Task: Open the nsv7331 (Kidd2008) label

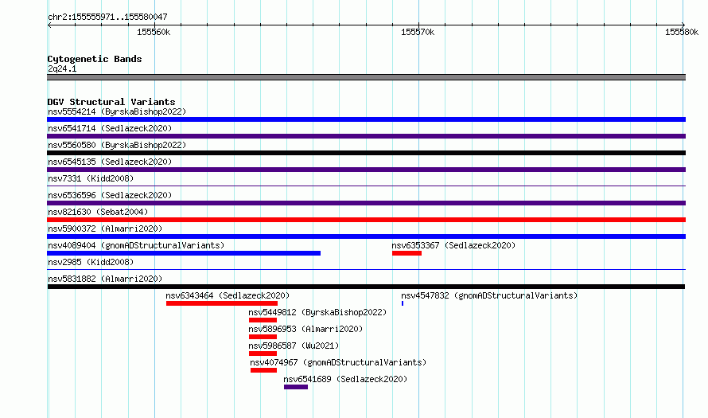Action: coord(91,178)
